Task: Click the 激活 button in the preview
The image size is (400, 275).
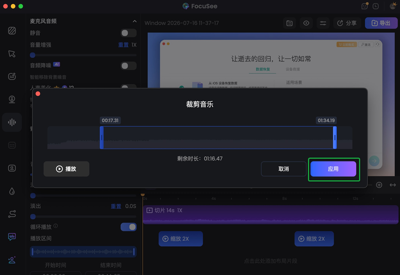Action: click(x=366, y=44)
